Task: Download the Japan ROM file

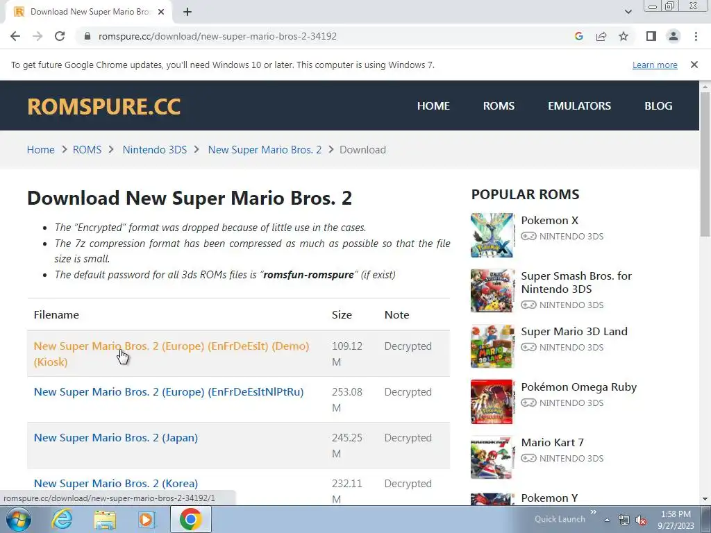Action: click(116, 437)
